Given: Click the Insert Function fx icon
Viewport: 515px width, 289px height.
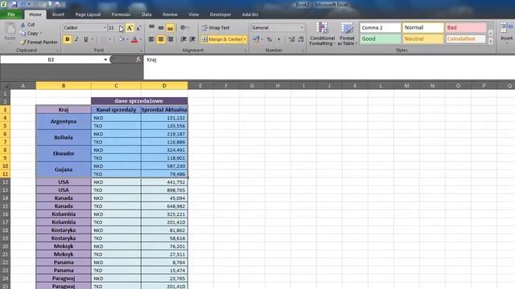Looking at the screenshot, I should (x=138, y=59).
